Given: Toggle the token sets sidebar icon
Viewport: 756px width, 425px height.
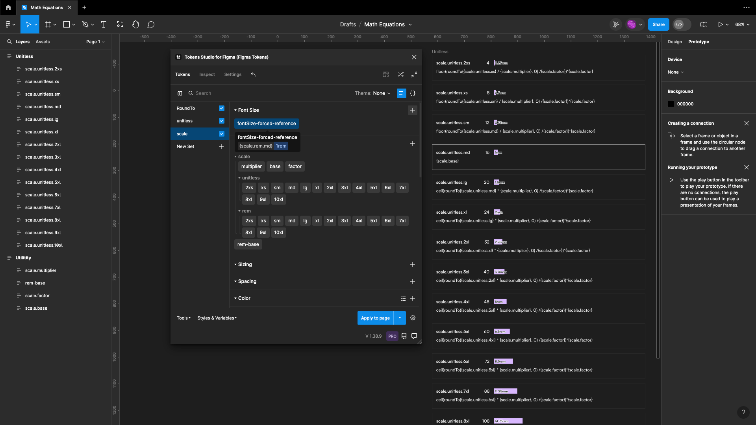Looking at the screenshot, I should tap(180, 93).
